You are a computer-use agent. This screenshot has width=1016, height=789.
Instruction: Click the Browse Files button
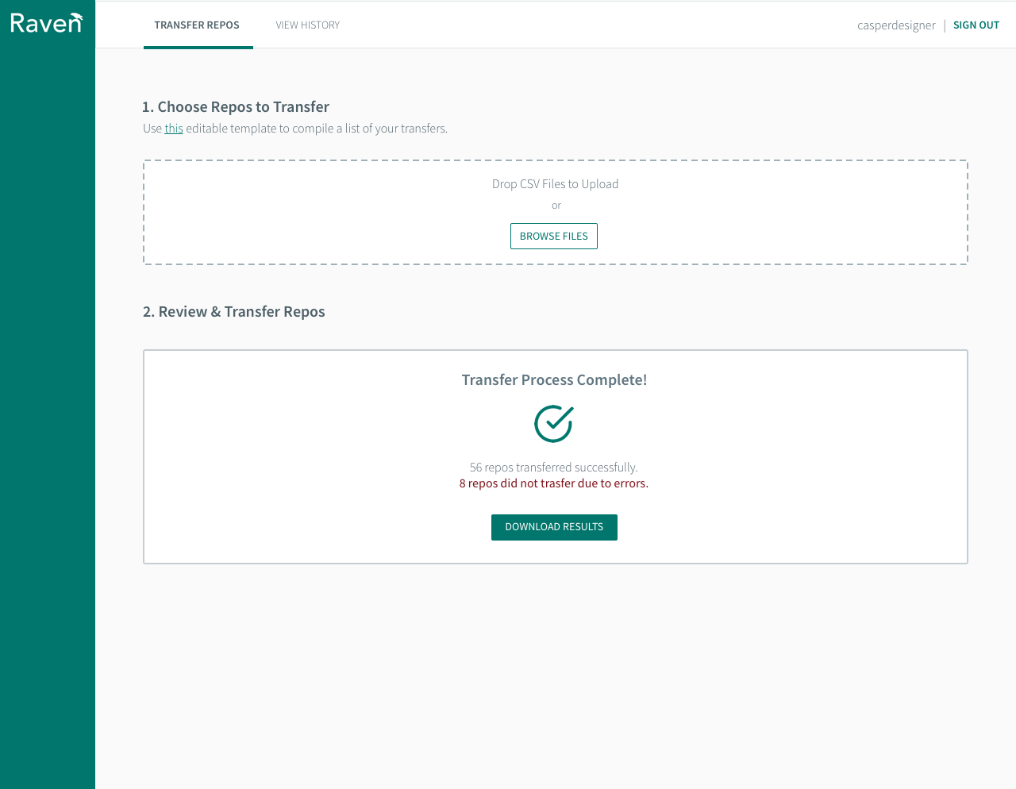[x=554, y=237]
